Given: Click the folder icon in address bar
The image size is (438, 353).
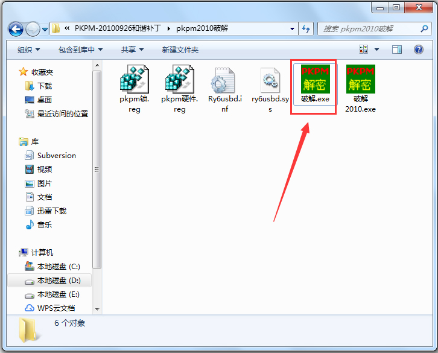Looking at the screenshot, I should [56, 28].
